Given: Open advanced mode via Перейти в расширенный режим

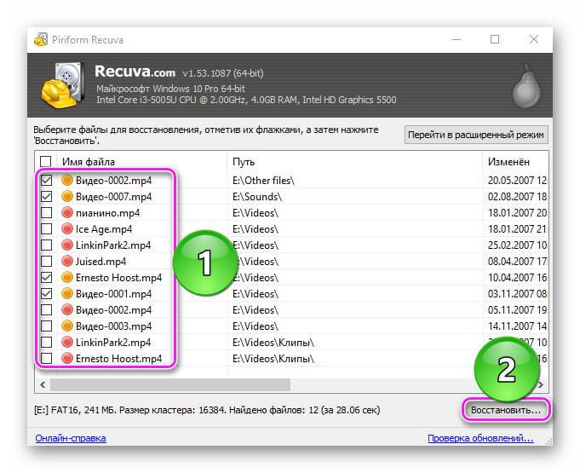Looking at the screenshot, I should tap(476, 135).
